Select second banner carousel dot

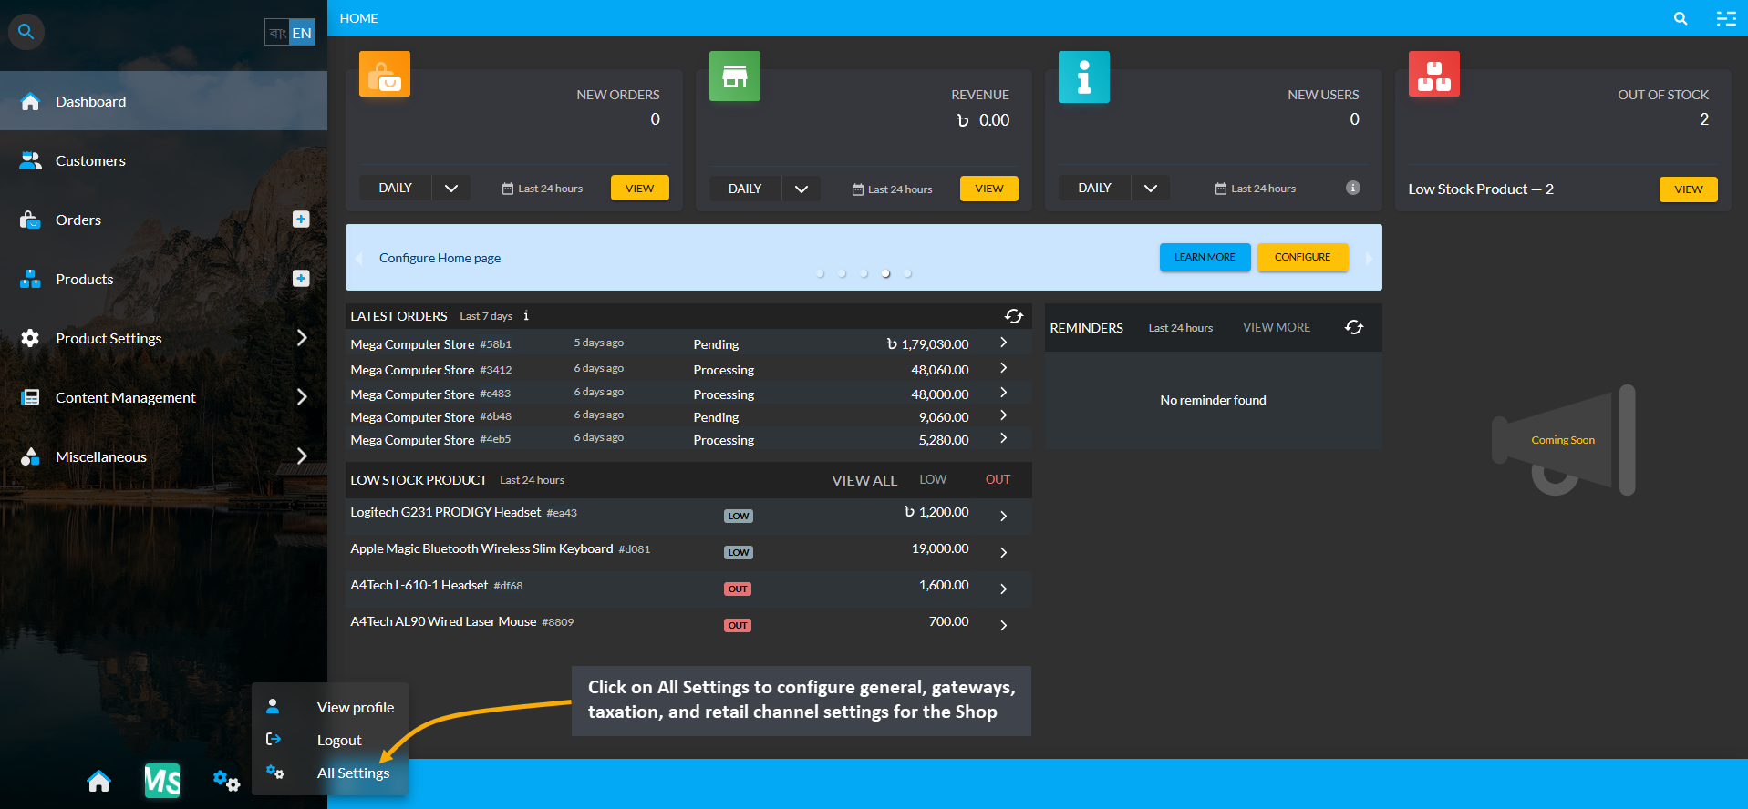[x=843, y=273]
